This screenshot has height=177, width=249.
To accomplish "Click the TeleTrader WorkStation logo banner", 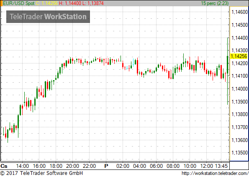I will click(48, 17).
